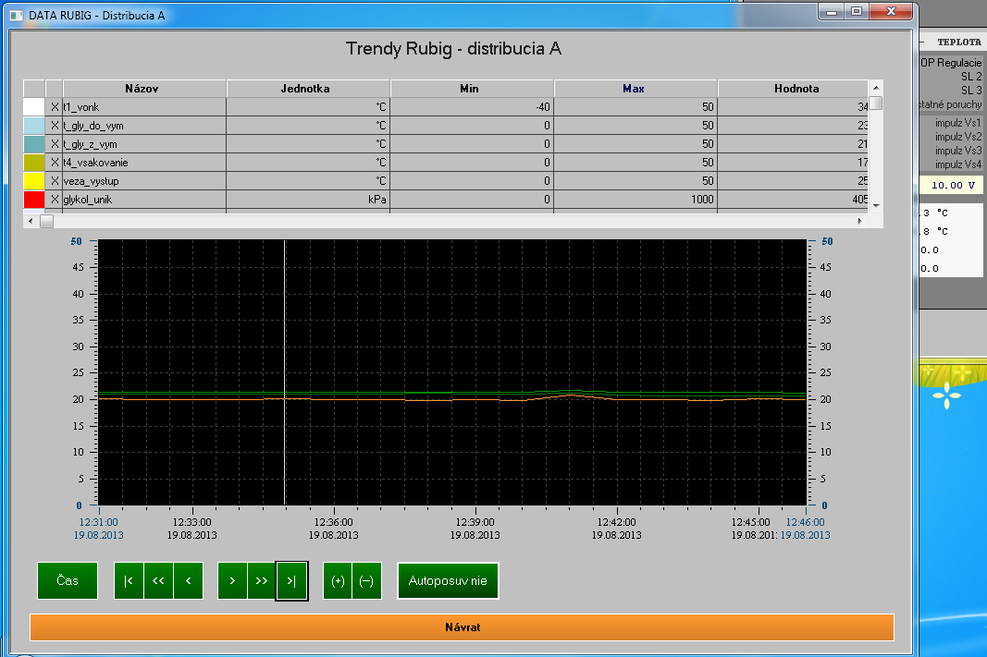Click the vertical scrollbar thumb of the table
The width and height of the screenshot is (987, 657).
pyautogui.click(x=876, y=103)
